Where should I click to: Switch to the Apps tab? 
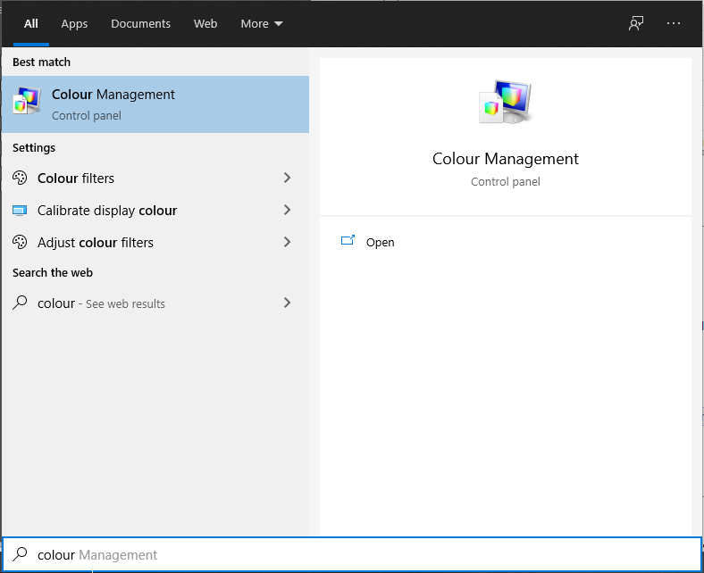(x=74, y=24)
